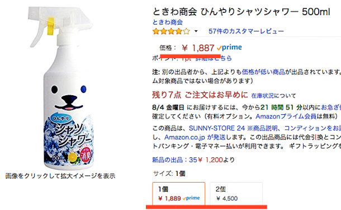Click the 画像をクリックして拡大イメージを表示 caption
The height and width of the screenshot is (210, 341).
pyautogui.click(x=60, y=176)
